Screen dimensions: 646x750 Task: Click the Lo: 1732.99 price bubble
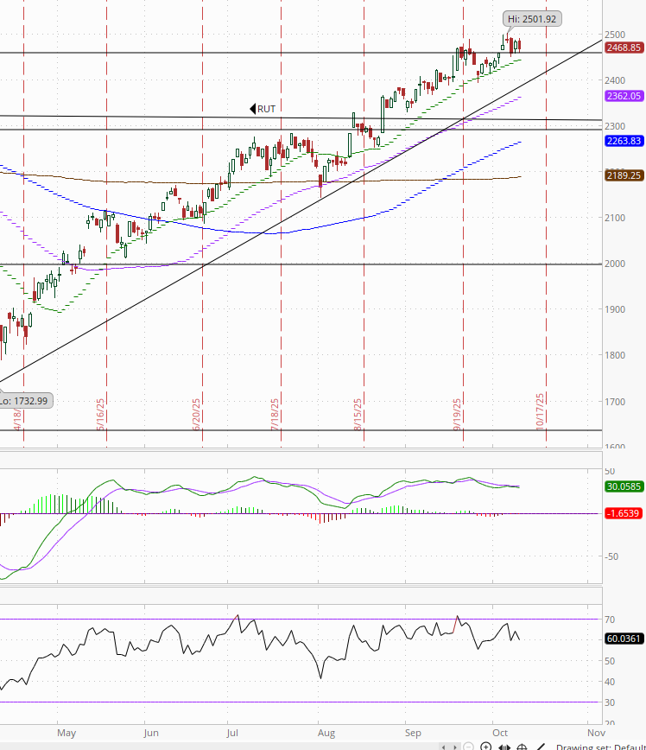[x=25, y=401]
